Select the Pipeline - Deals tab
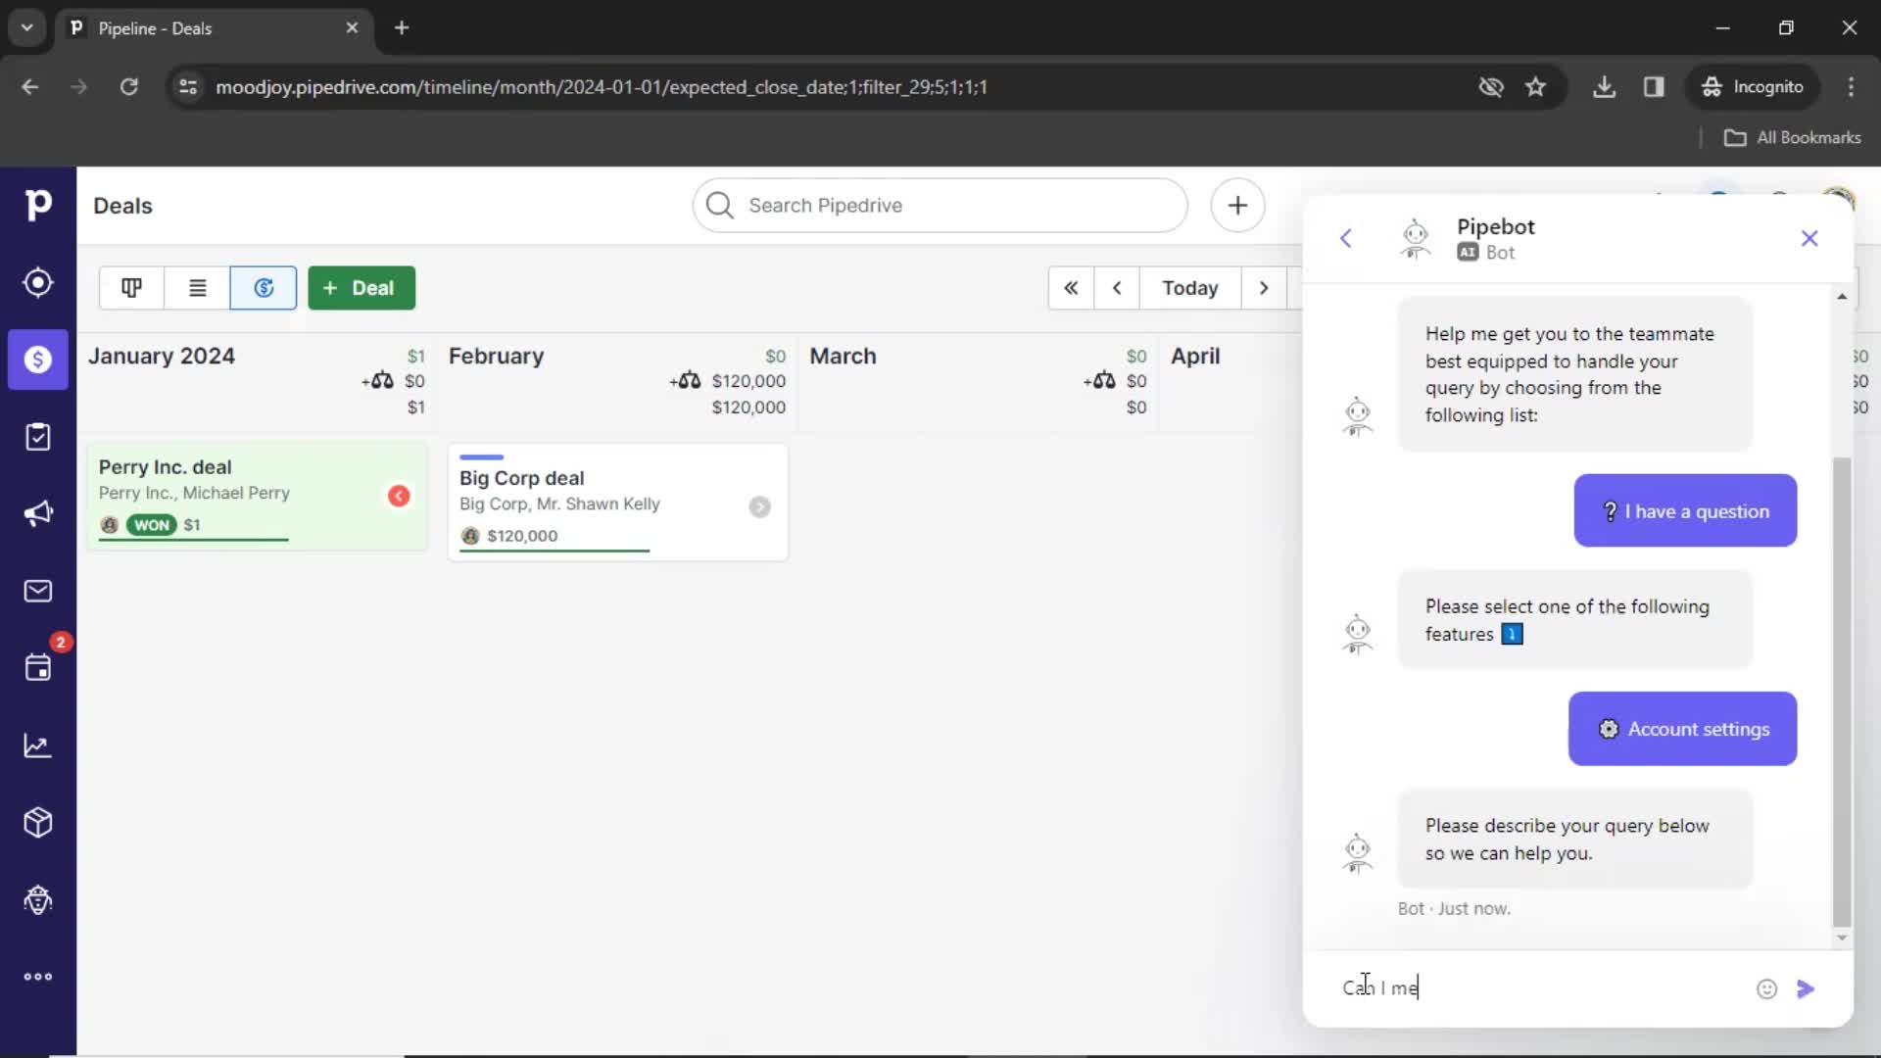 [x=214, y=28]
